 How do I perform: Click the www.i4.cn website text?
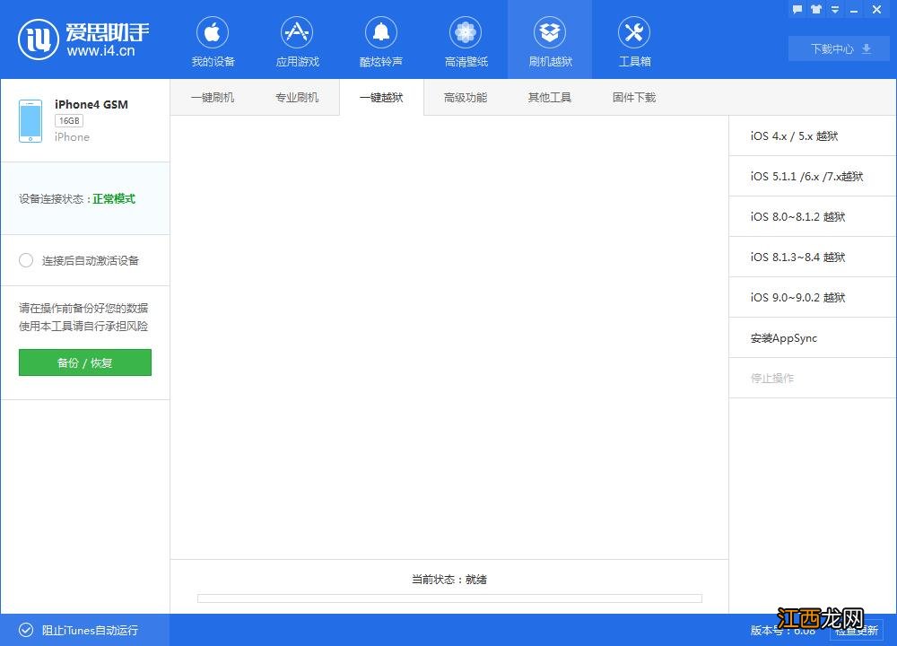click(x=101, y=51)
